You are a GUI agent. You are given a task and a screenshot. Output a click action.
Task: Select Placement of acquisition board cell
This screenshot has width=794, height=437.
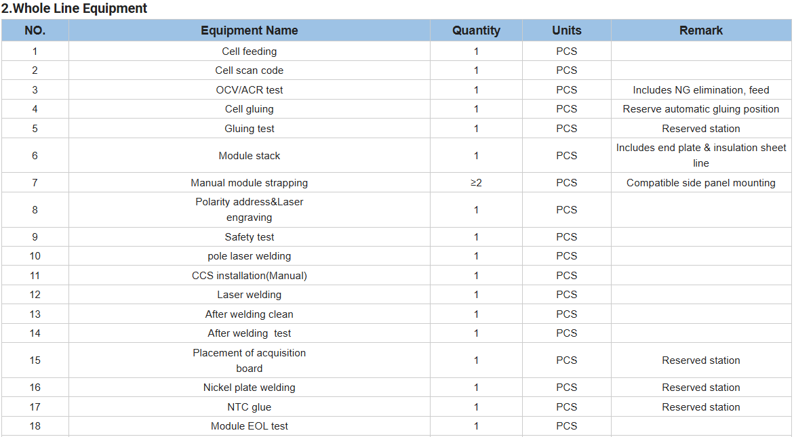point(249,360)
